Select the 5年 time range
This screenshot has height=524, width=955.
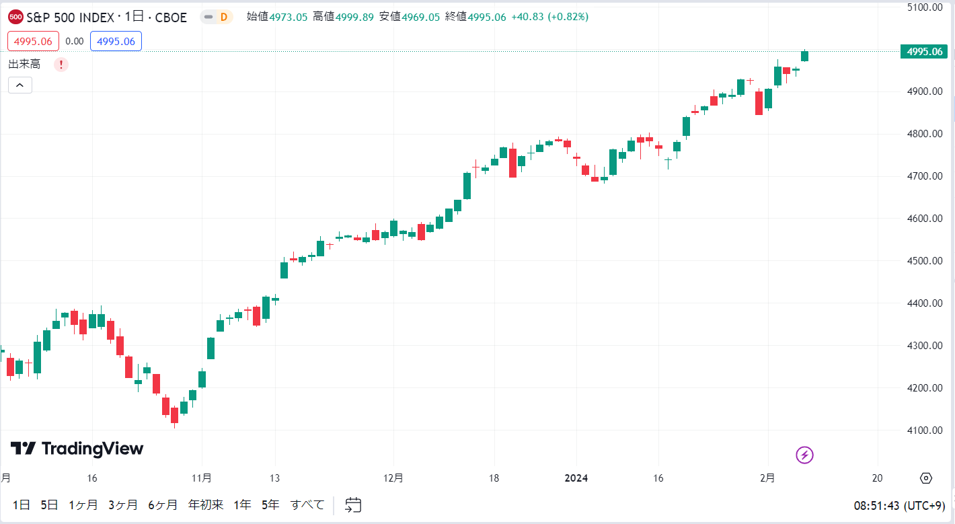270,504
